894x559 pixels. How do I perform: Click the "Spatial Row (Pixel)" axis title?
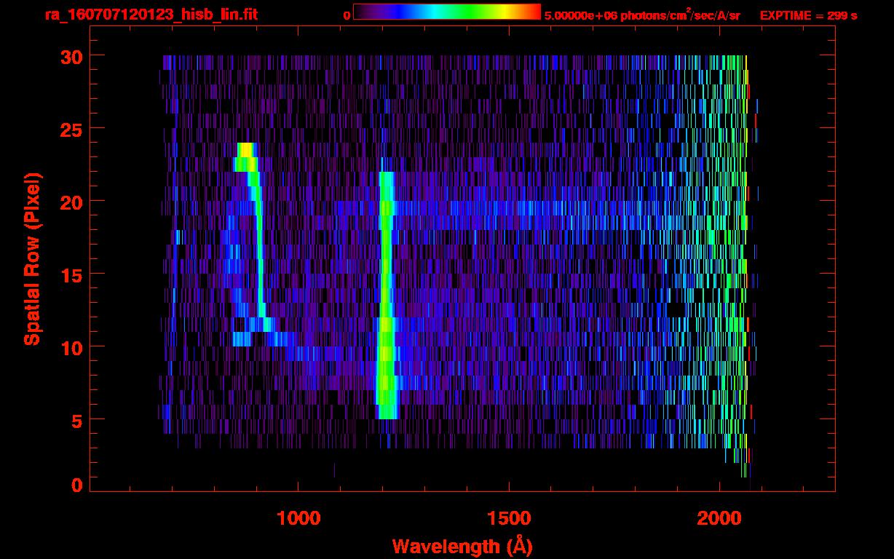point(32,258)
